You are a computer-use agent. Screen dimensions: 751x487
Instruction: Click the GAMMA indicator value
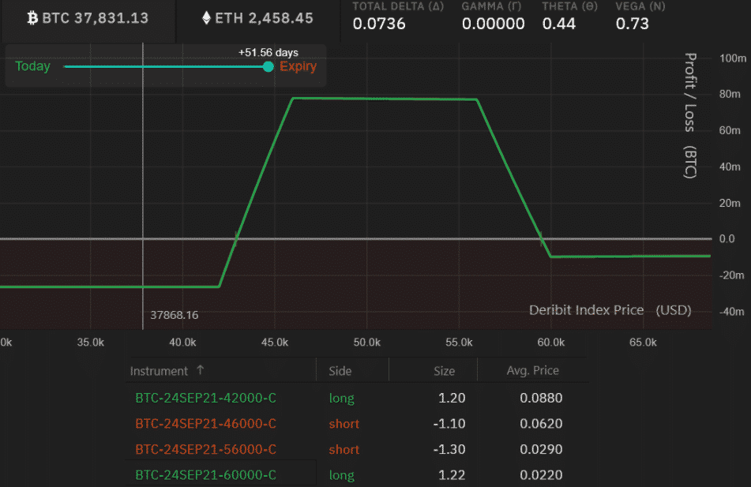coord(493,24)
